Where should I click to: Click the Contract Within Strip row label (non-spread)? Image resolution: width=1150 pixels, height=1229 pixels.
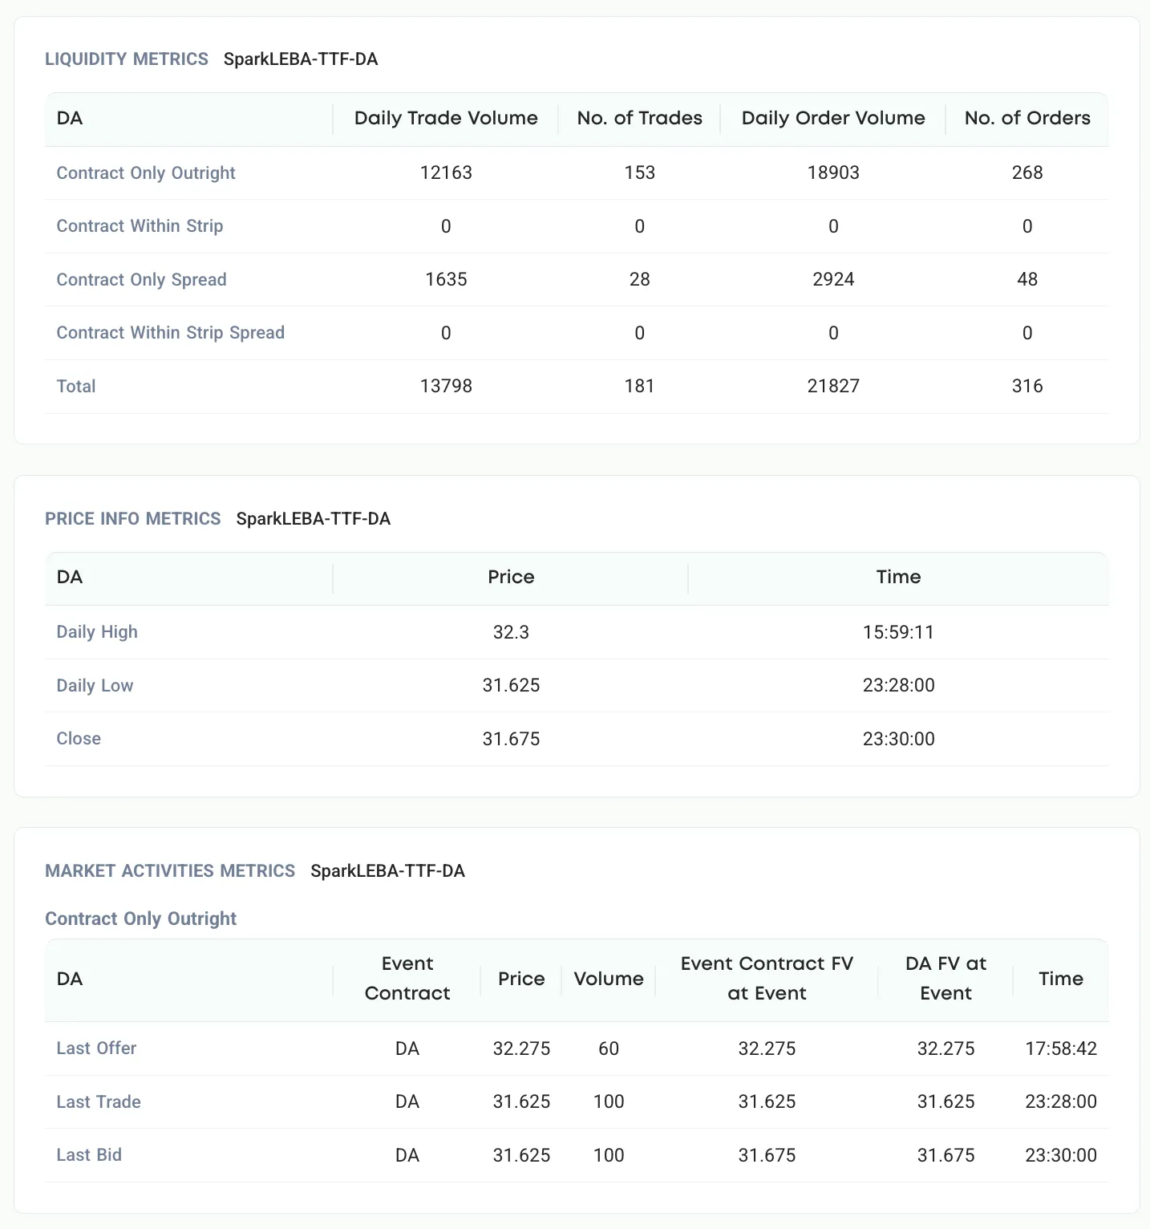pyautogui.click(x=140, y=226)
